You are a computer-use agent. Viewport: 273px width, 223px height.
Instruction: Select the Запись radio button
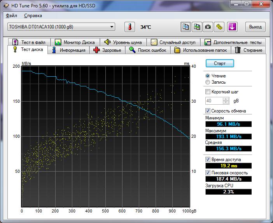point(208,82)
